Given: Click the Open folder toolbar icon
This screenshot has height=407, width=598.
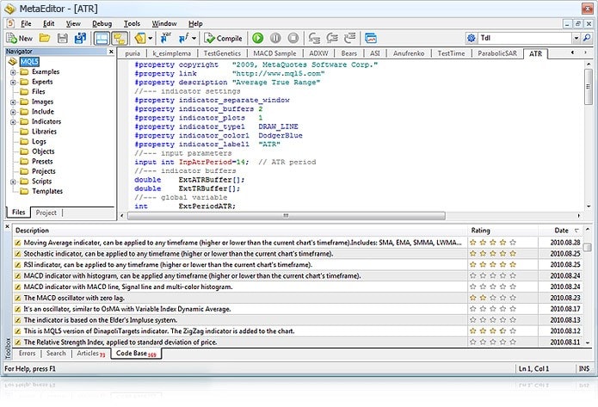Looking at the screenshot, I should click(x=45, y=38).
